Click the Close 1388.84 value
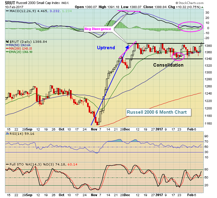 coord(155,7)
